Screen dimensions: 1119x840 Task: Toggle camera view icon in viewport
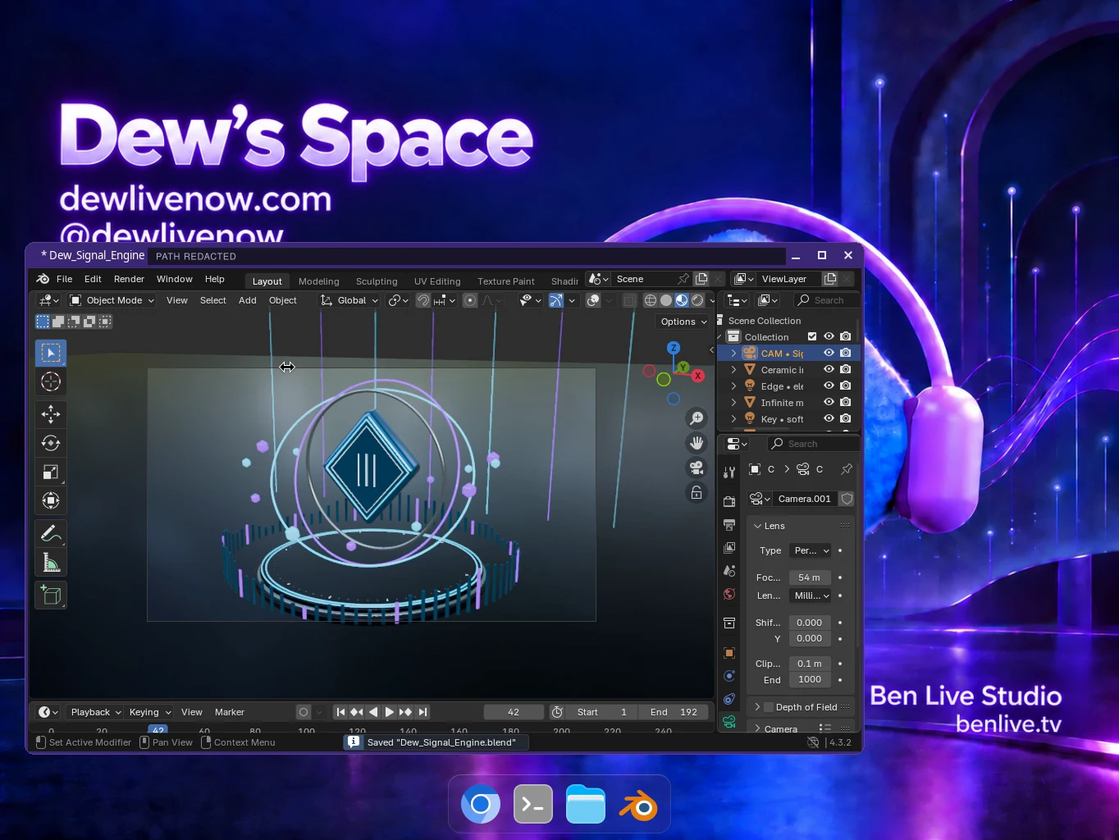click(697, 468)
